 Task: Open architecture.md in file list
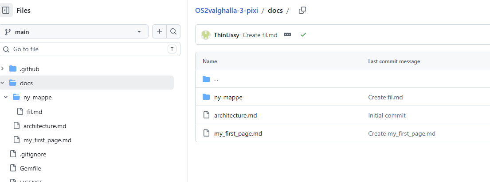pyautogui.click(x=235, y=115)
